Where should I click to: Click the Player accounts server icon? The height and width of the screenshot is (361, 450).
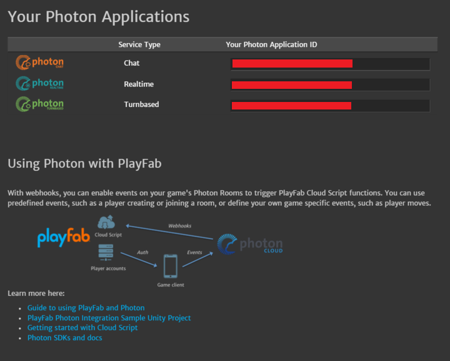(x=106, y=252)
